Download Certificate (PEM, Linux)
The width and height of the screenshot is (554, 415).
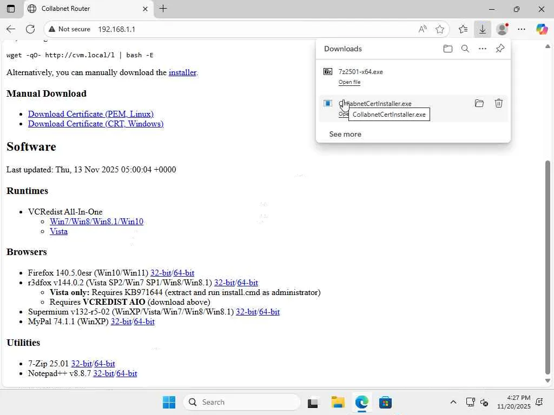click(x=91, y=114)
